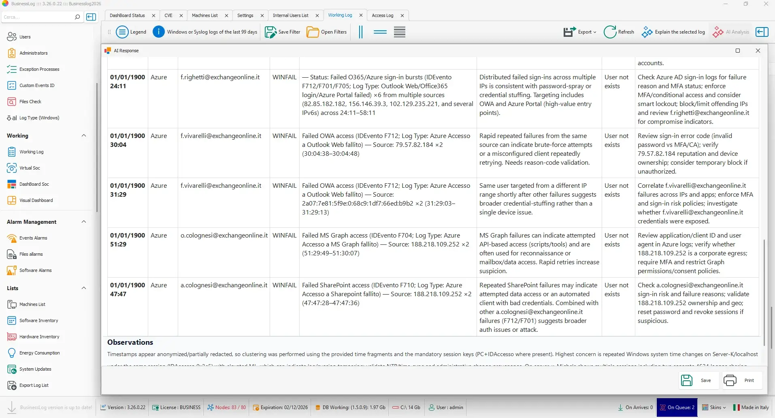
Task: Switch to the vertical column layout
Action: coord(360,32)
